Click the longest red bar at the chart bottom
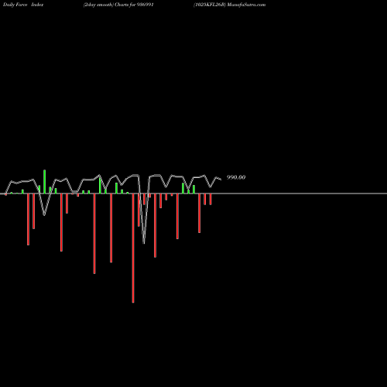The width and height of the screenshot is (387, 387). (x=133, y=248)
